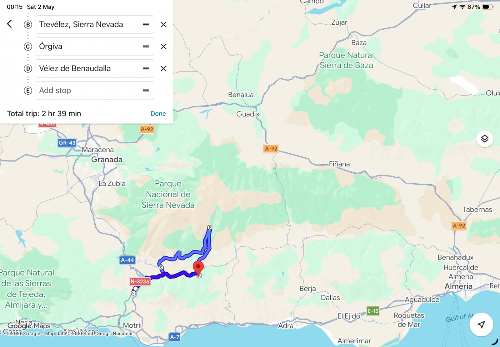Tap the Berja town label
Viewport: 500px width, 347px height.
307,289
